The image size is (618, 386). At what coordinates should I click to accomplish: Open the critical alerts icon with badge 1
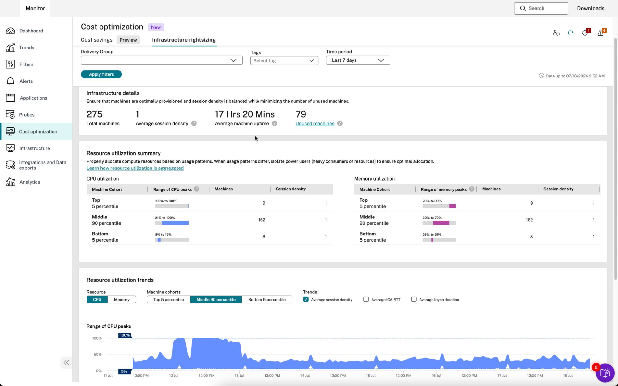pos(585,33)
